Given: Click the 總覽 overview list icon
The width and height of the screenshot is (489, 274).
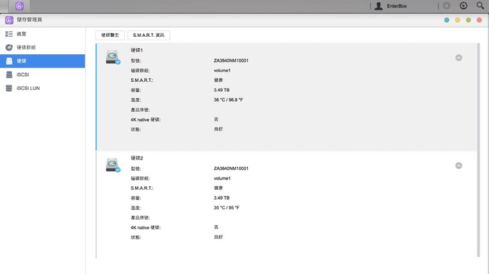Looking at the screenshot, I should [9, 33].
